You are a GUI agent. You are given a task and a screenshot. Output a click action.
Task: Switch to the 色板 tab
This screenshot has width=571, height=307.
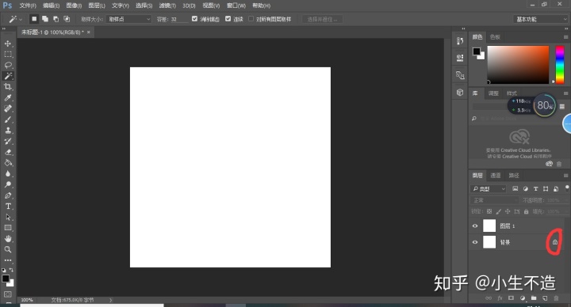(x=495, y=37)
